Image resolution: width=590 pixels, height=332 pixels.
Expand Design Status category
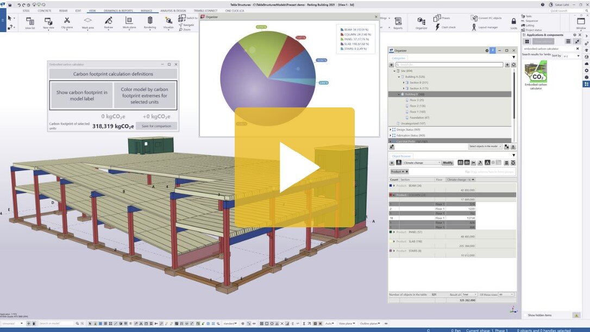pyautogui.click(x=390, y=130)
